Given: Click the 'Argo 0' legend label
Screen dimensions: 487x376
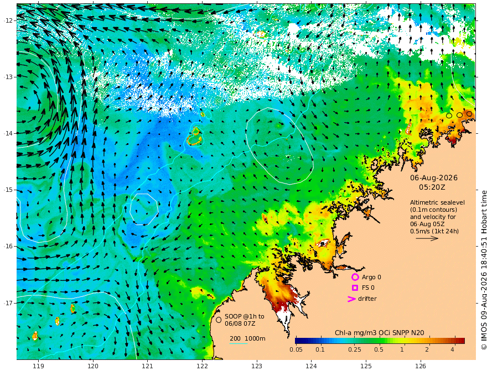Looking at the screenshot, I should (x=371, y=277).
